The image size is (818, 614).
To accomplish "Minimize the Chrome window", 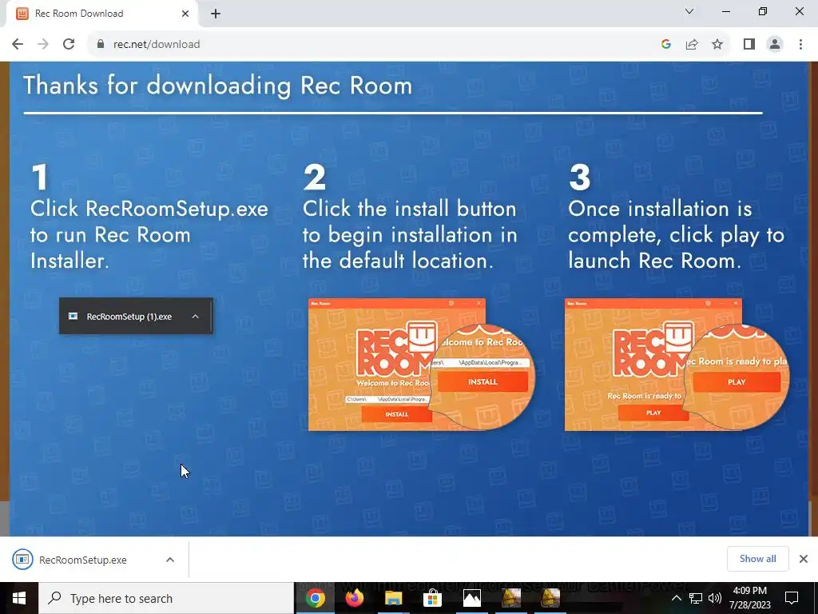I will [726, 11].
